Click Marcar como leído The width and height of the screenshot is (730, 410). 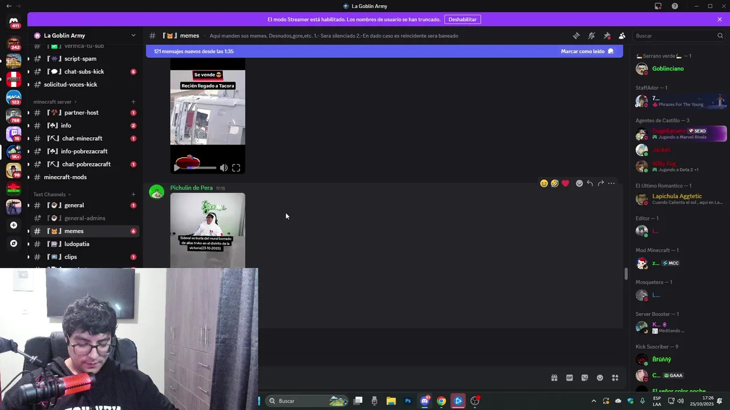click(x=587, y=51)
